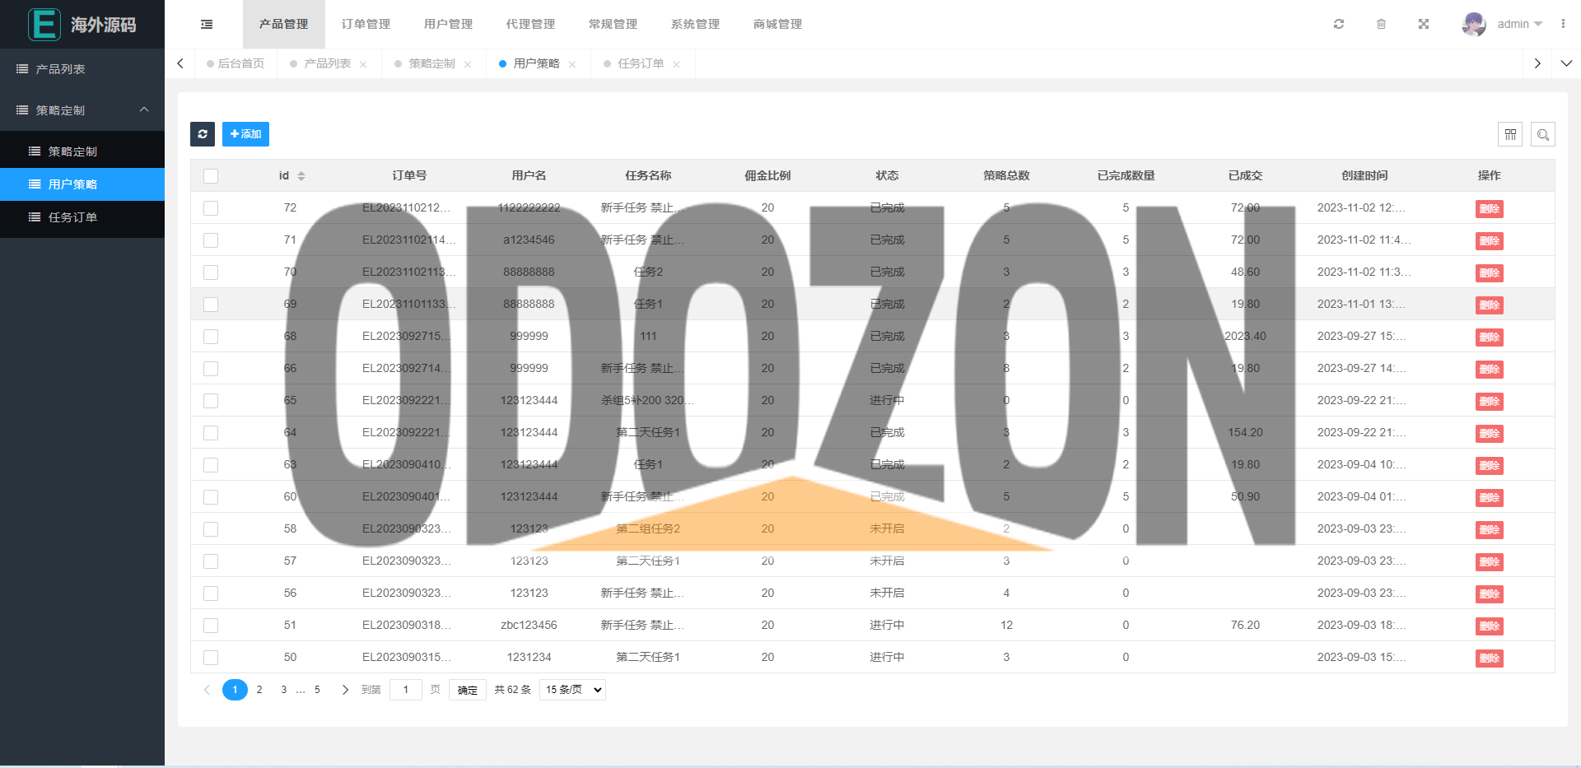Check the row with id 51
1581x768 pixels.
(211, 626)
